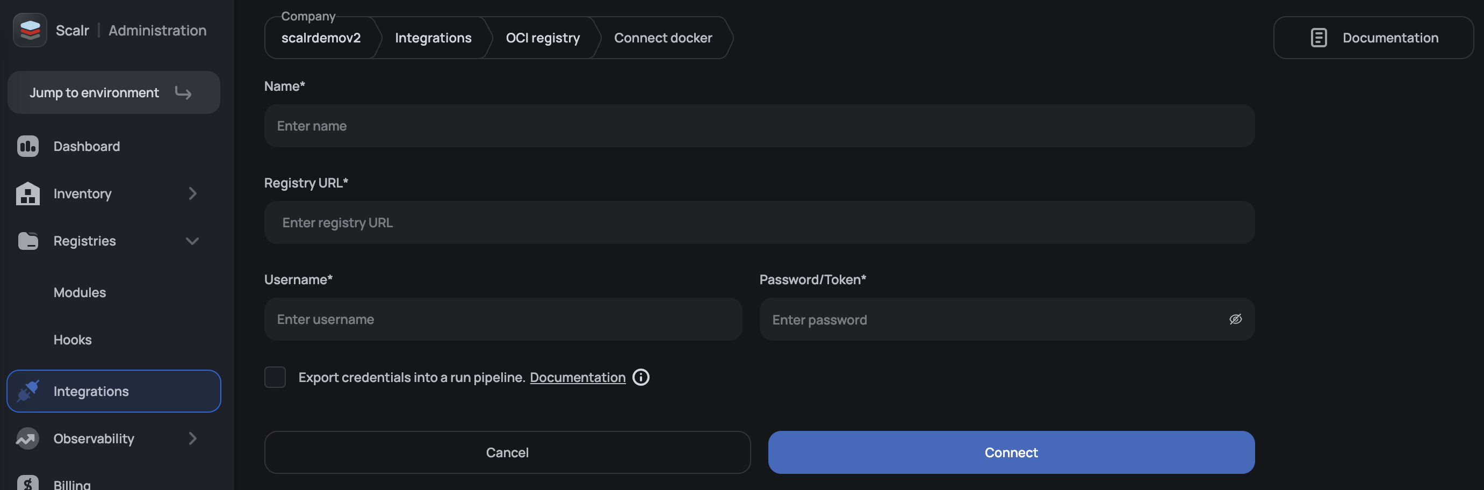
Task: Click the Registries folder icon
Action: (27, 241)
